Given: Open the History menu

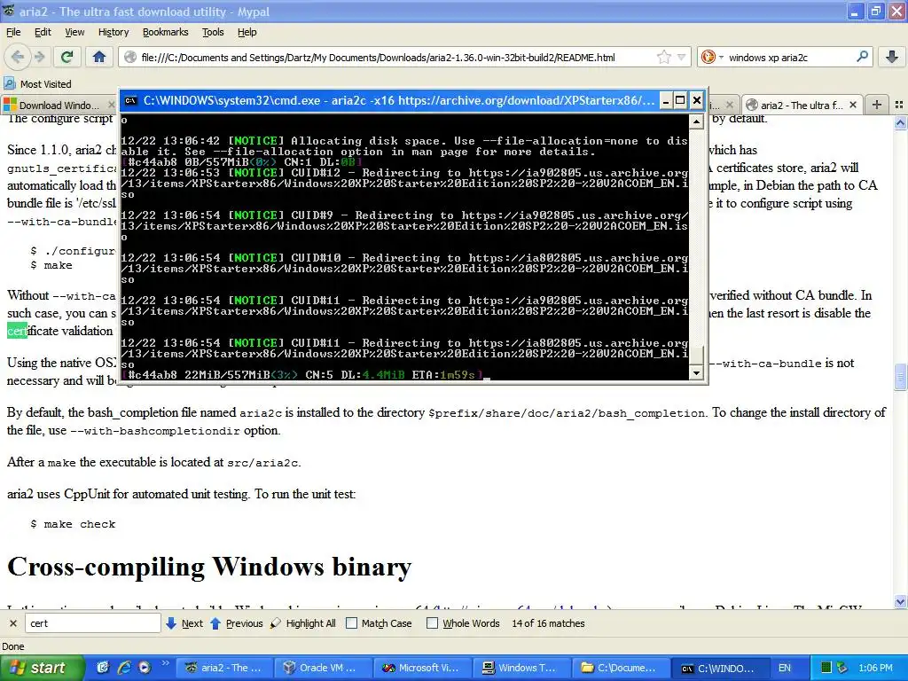Looking at the screenshot, I should pyautogui.click(x=113, y=32).
